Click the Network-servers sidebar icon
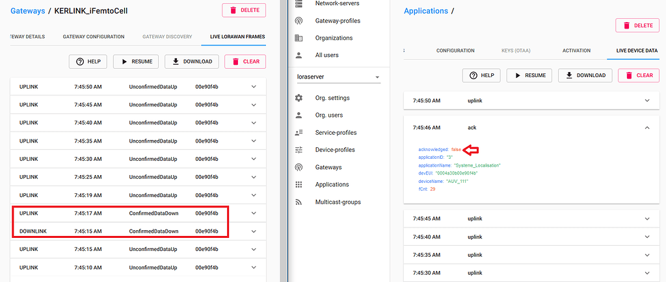 (x=299, y=3)
